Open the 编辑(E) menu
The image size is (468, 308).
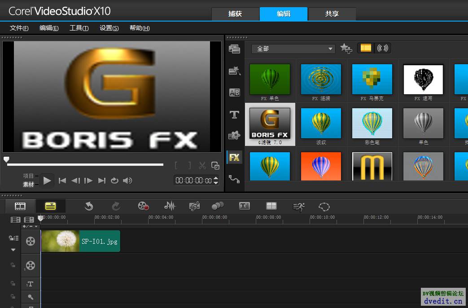pyautogui.click(x=49, y=28)
